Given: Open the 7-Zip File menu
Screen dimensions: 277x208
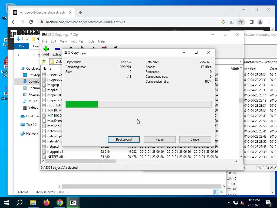Looking at the screenshot, I should [45, 41].
